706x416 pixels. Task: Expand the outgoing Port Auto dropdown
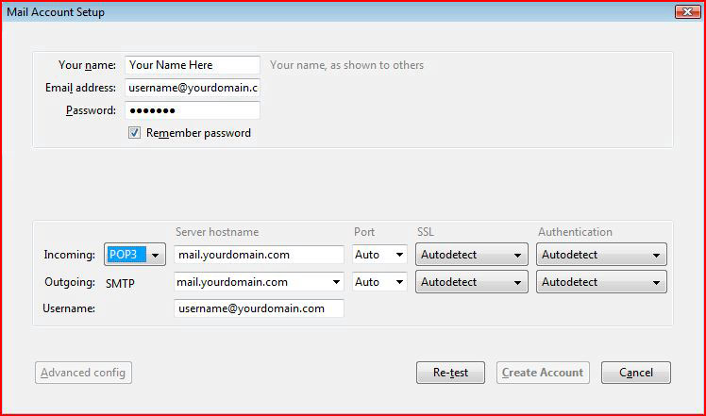click(379, 282)
